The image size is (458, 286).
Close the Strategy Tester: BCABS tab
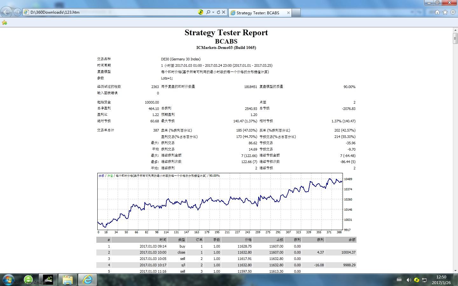pyautogui.click(x=288, y=13)
